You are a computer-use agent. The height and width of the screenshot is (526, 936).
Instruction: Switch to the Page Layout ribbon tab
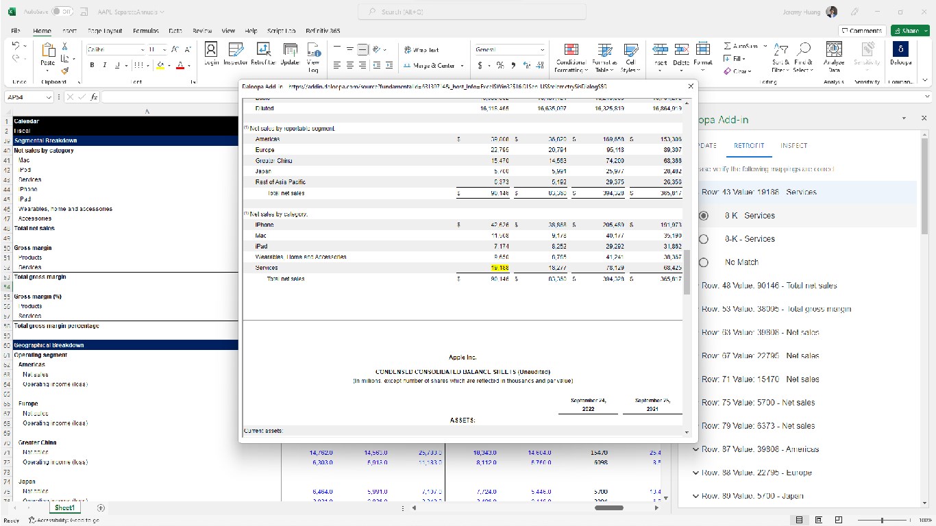coord(105,31)
